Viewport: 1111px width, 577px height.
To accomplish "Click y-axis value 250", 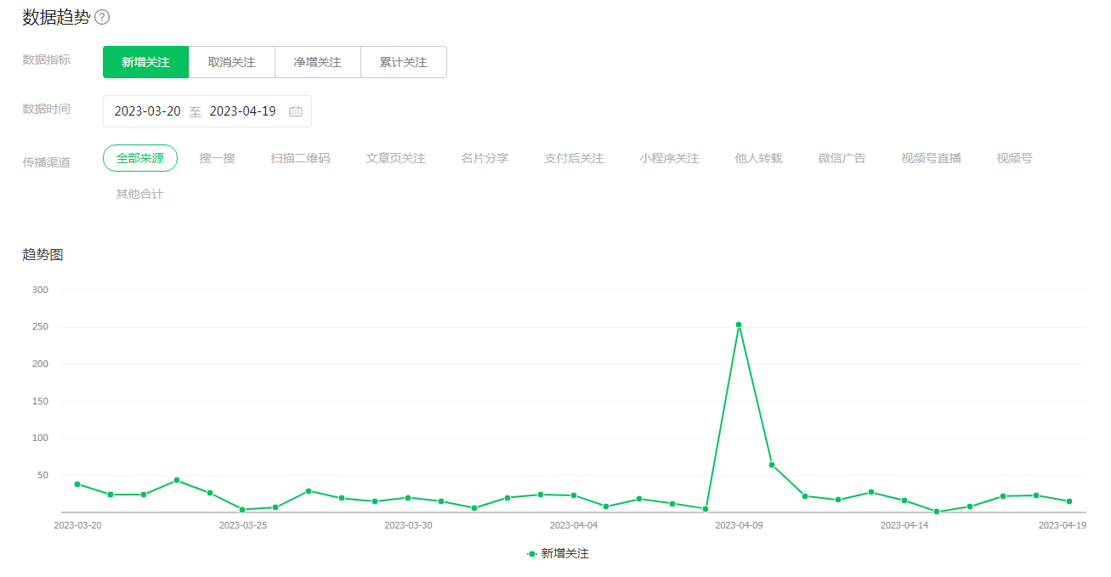I will 41,327.
